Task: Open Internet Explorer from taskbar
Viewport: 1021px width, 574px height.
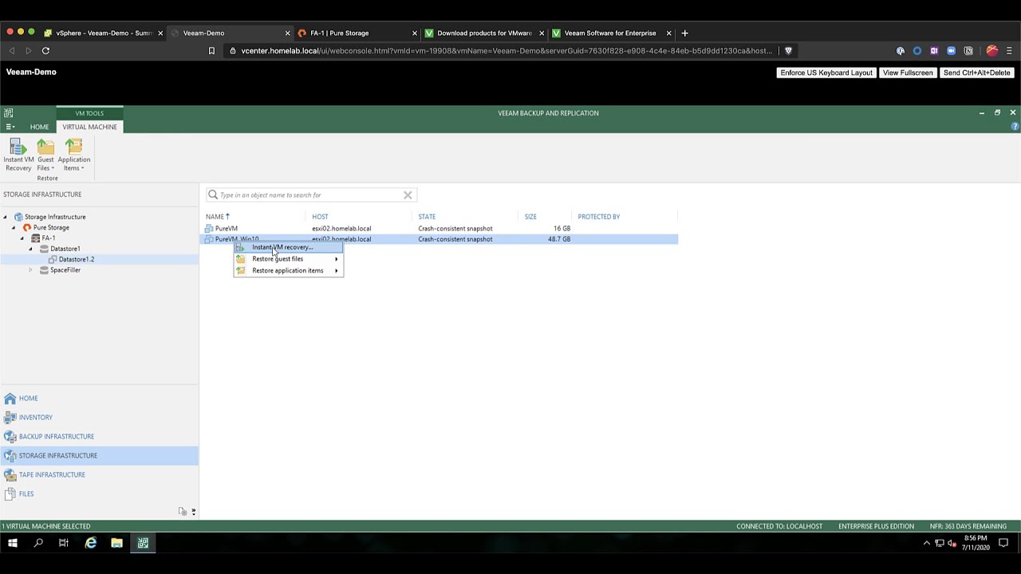Action: [x=90, y=543]
